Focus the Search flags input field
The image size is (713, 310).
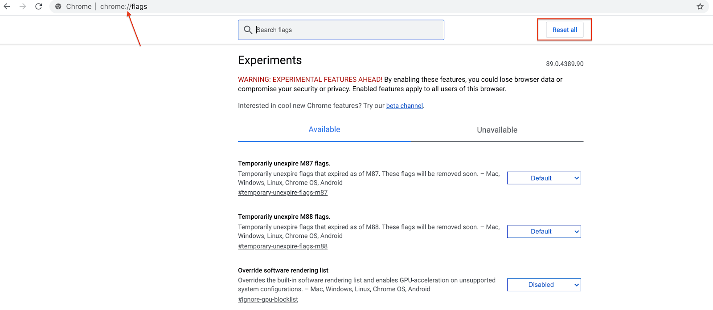(x=348, y=30)
